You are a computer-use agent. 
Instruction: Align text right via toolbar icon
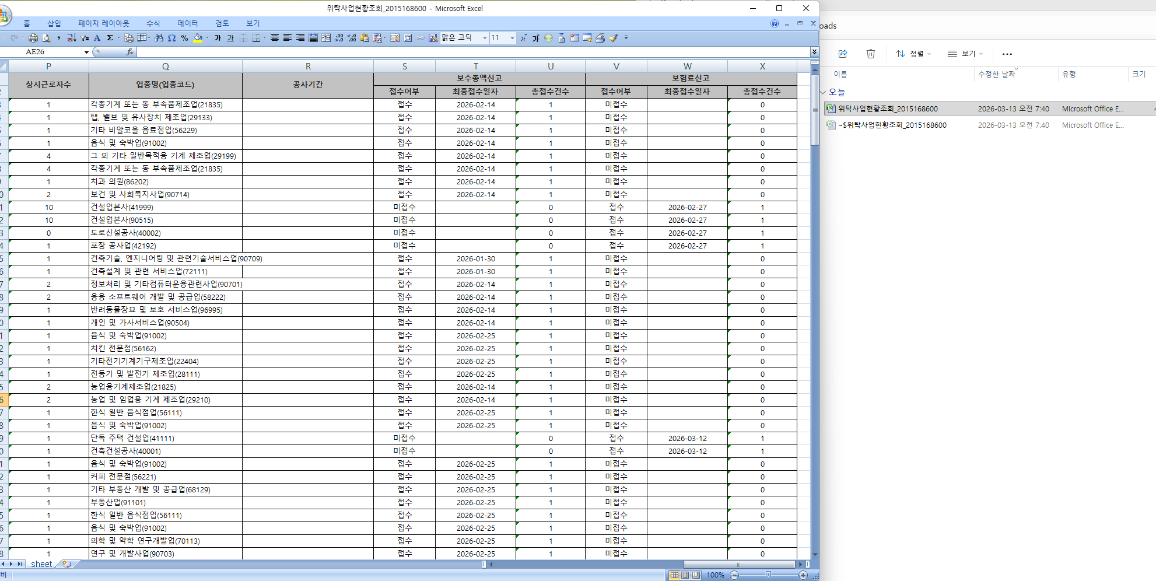click(300, 38)
